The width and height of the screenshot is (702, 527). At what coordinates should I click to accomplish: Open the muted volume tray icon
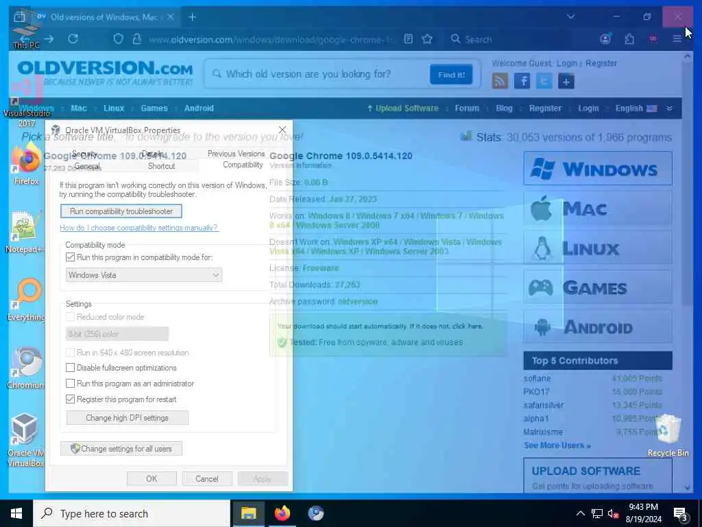tap(614, 513)
